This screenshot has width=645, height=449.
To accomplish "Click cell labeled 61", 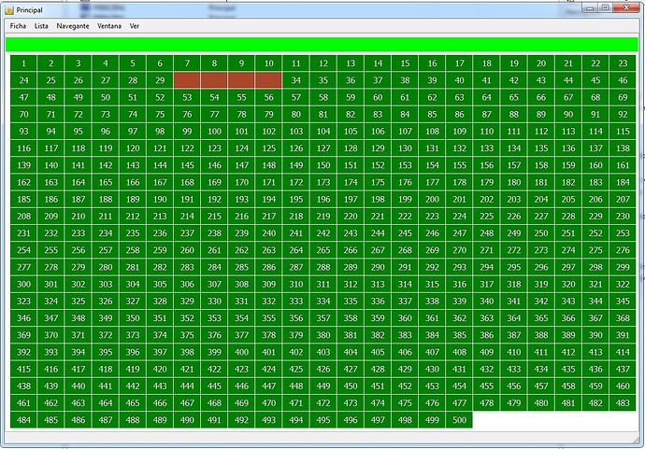I will (405, 97).
